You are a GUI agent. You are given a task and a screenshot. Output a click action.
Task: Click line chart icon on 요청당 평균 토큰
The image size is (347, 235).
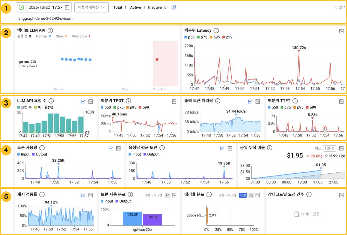pos(222,149)
